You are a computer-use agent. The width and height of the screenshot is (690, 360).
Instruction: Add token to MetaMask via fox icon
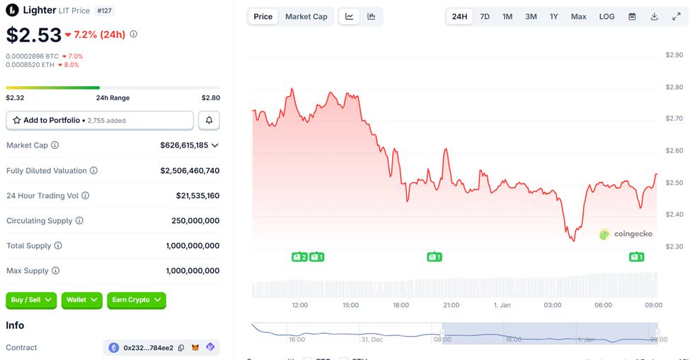click(196, 347)
